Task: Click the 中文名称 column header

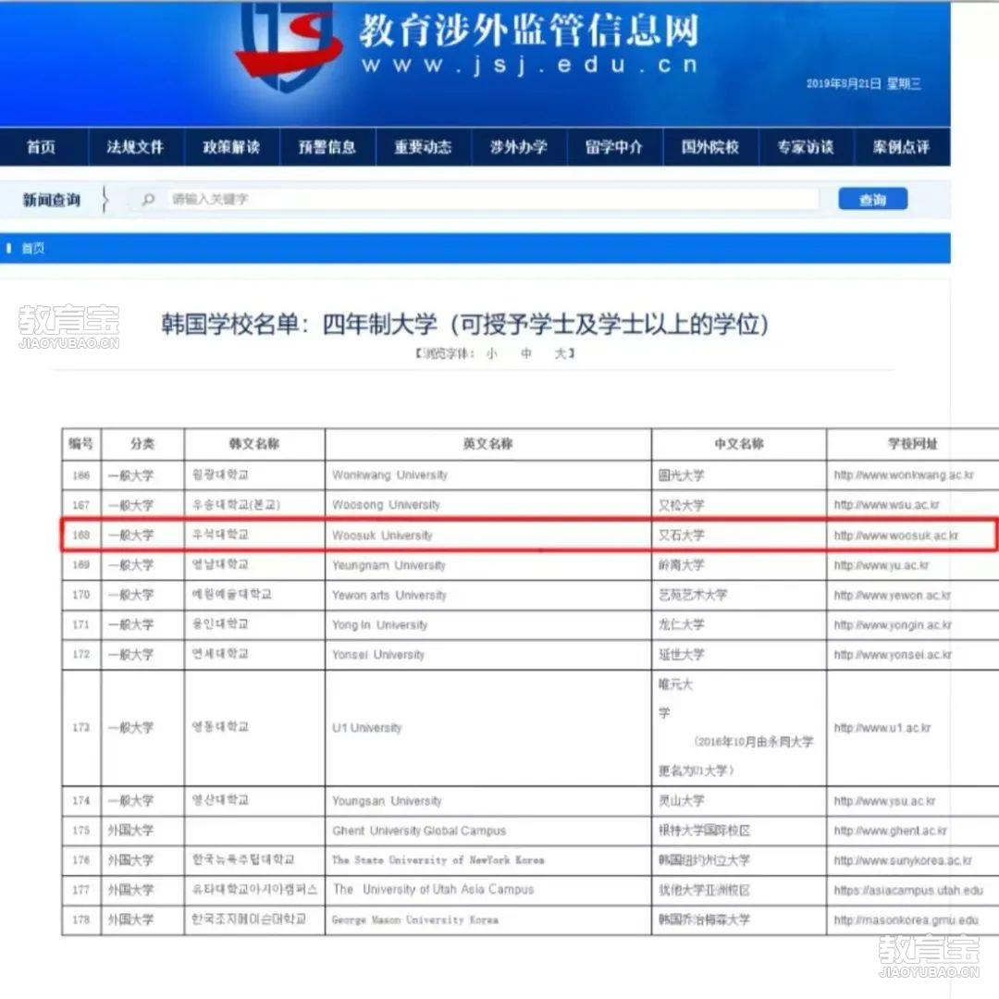Action: 739,444
